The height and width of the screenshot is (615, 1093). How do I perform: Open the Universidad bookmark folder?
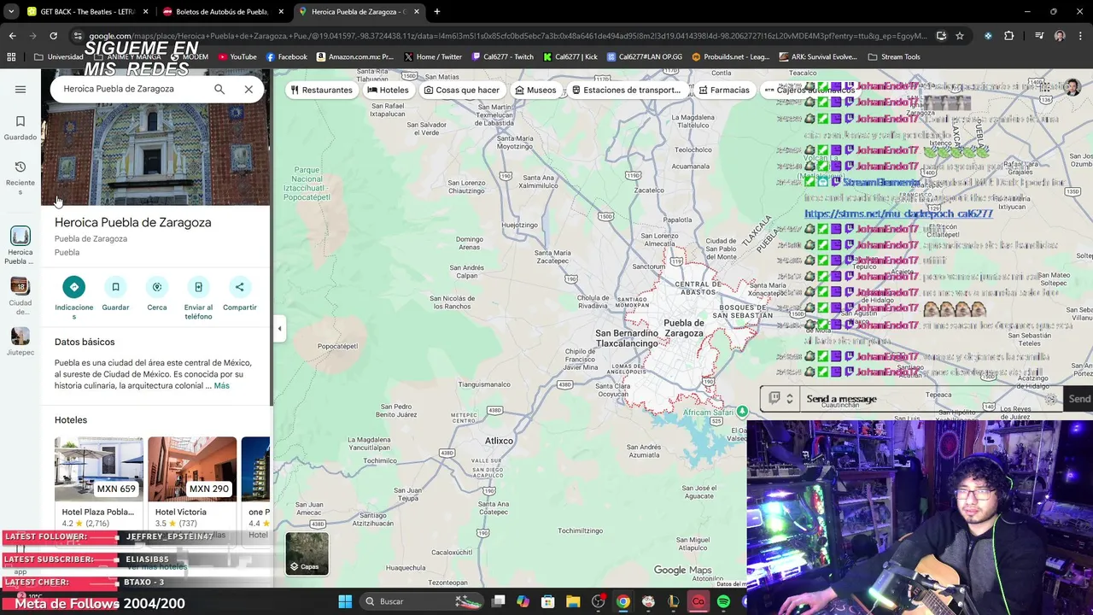click(58, 57)
